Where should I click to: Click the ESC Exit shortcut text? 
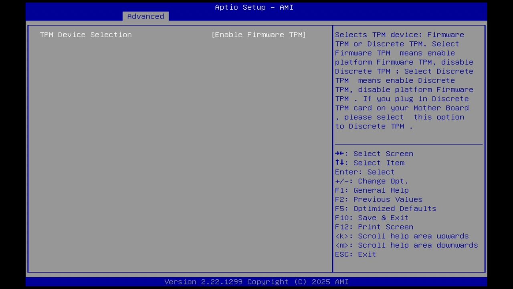pos(355,254)
